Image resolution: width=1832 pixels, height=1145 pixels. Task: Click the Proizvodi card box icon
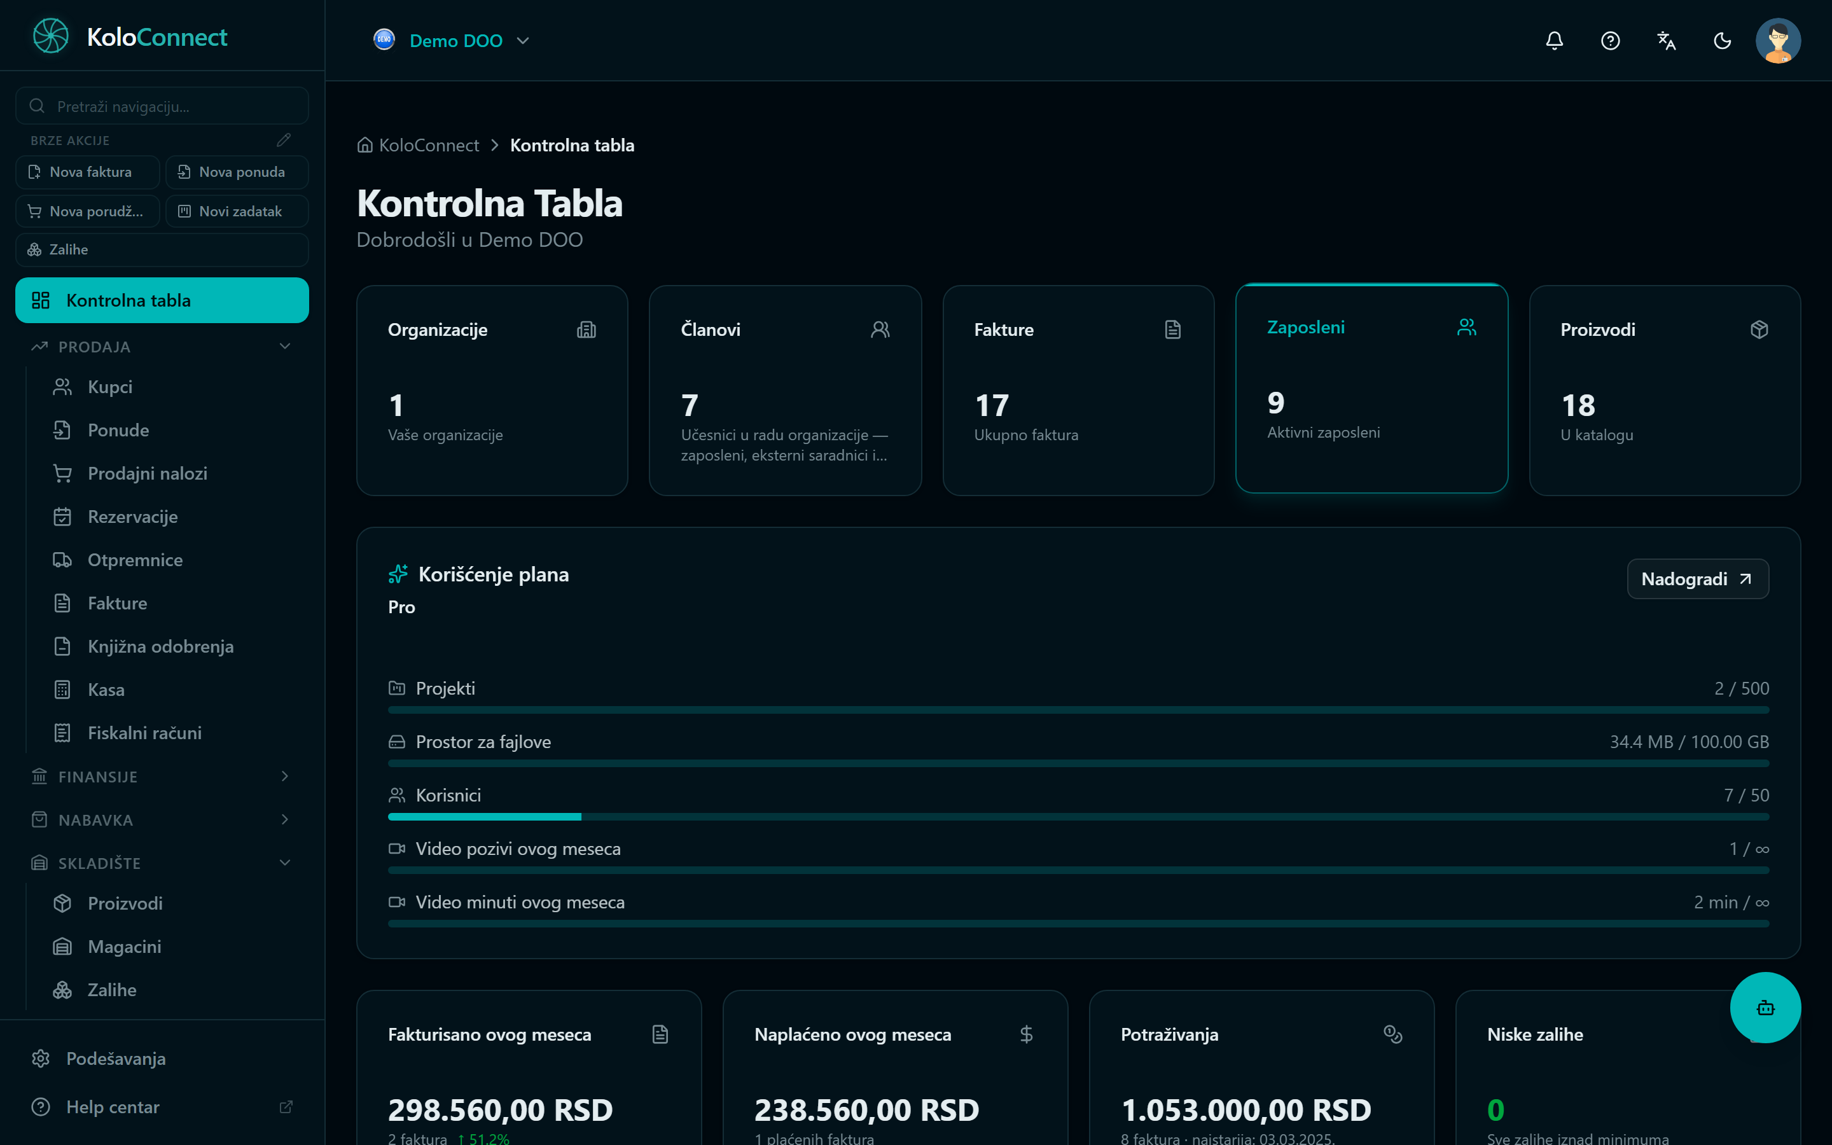[1759, 330]
